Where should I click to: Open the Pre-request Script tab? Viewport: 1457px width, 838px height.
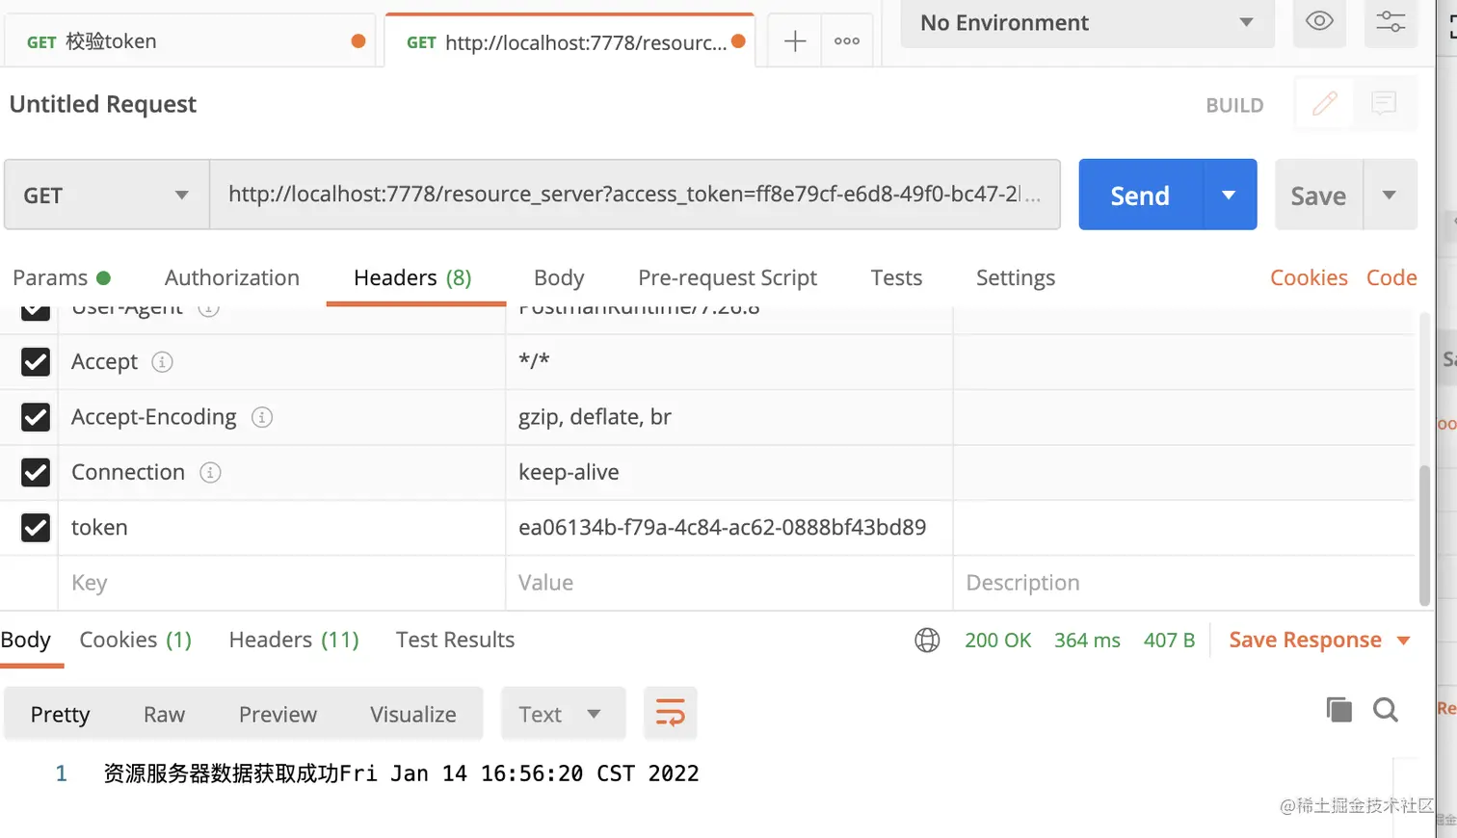(x=728, y=277)
